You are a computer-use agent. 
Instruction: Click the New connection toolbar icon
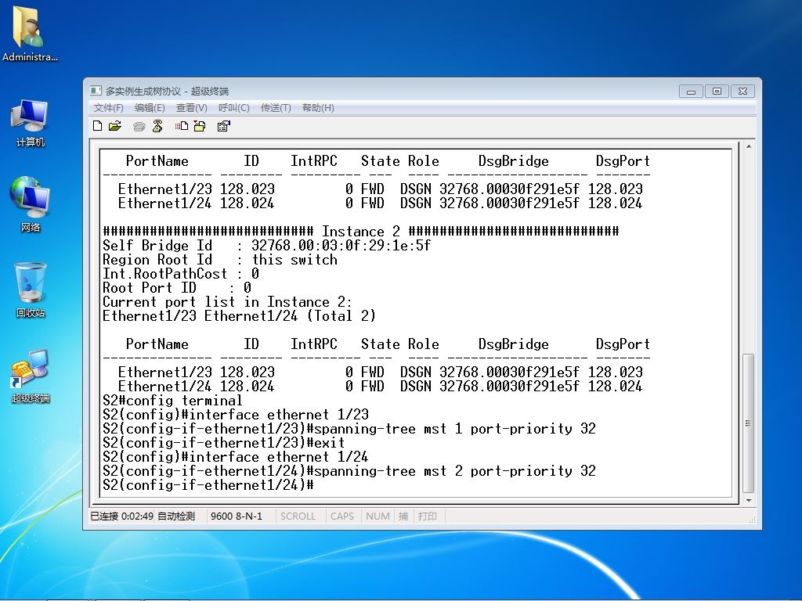pyautogui.click(x=98, y=126)
